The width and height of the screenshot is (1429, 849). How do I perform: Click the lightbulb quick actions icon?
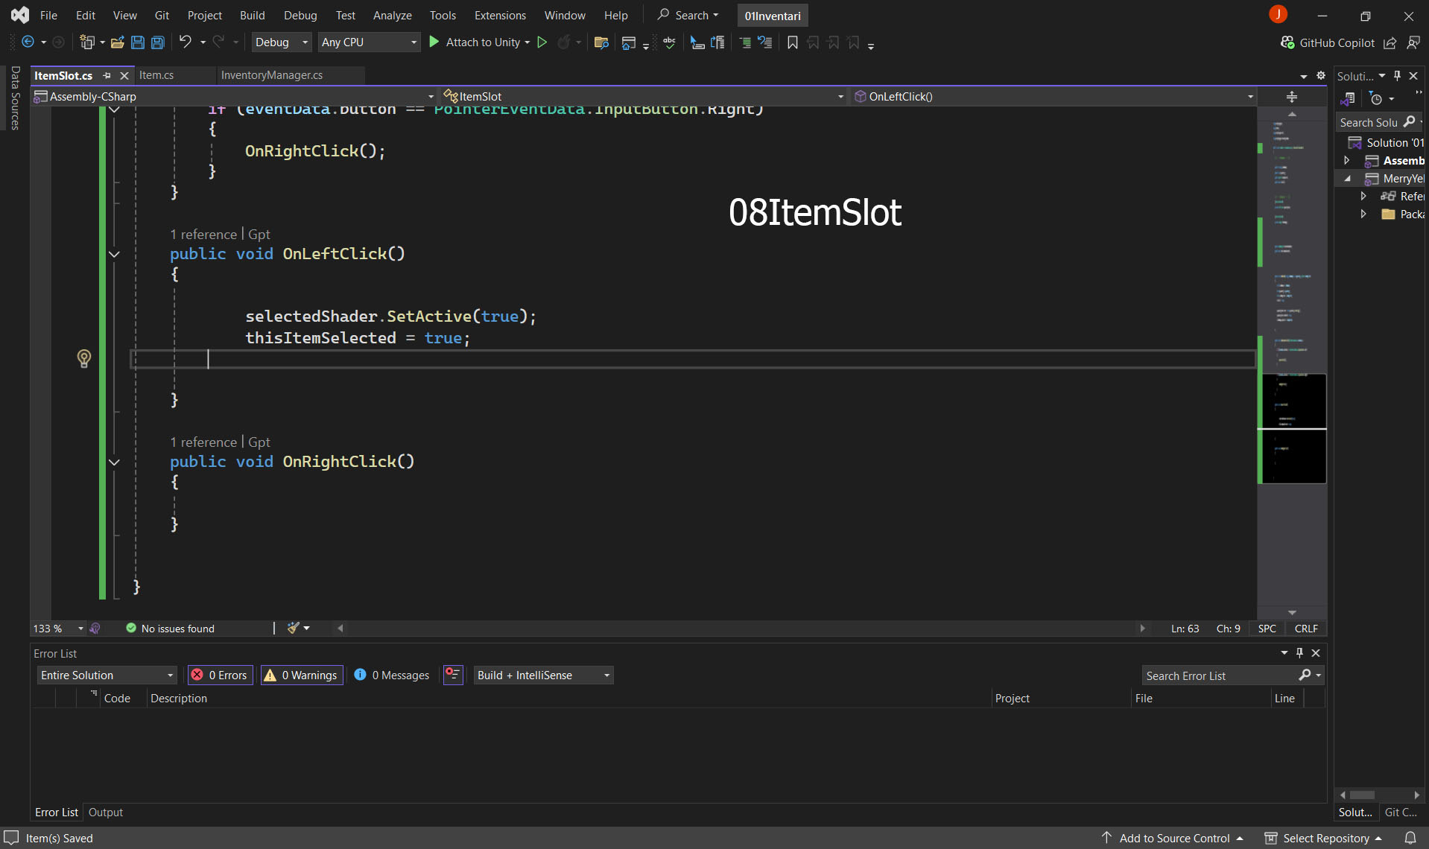[x=84, y=359]
